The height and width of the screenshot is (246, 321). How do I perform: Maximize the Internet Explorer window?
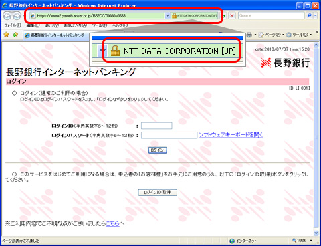tap(308, 5)
